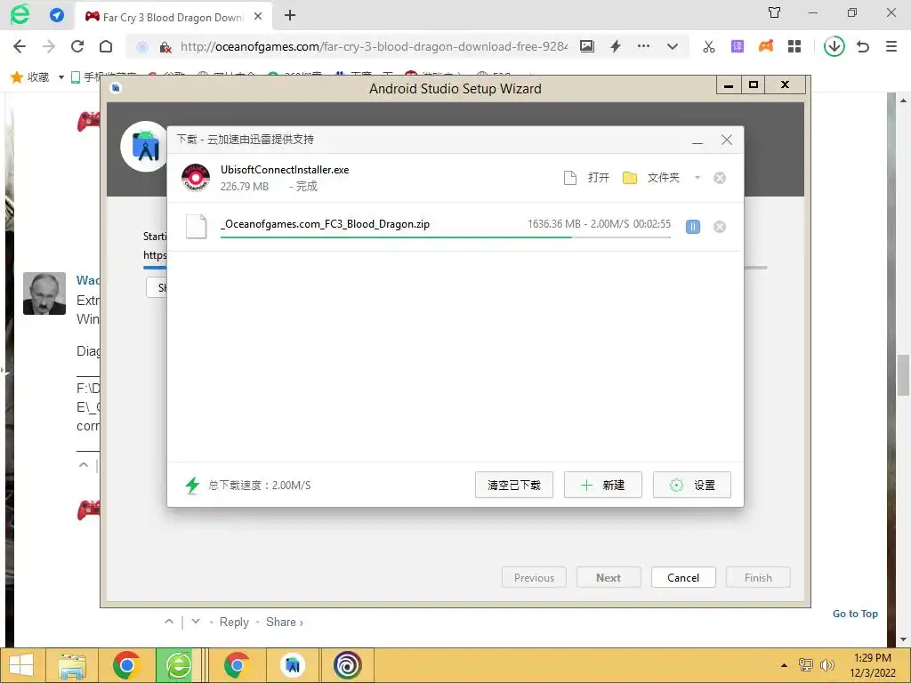Screen dimensions: 911x683
Task: Open the skin shirt icon in title bar
Action: (775, 12)
